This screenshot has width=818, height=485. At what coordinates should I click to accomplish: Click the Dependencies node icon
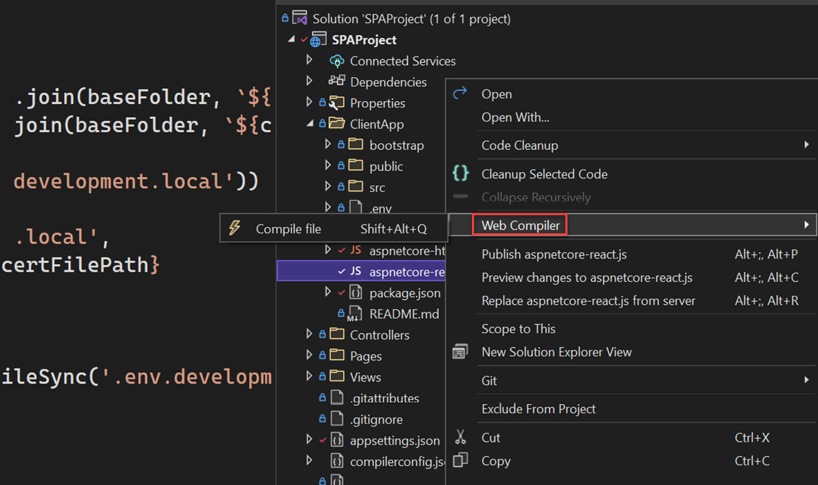[x=336, y=82]
